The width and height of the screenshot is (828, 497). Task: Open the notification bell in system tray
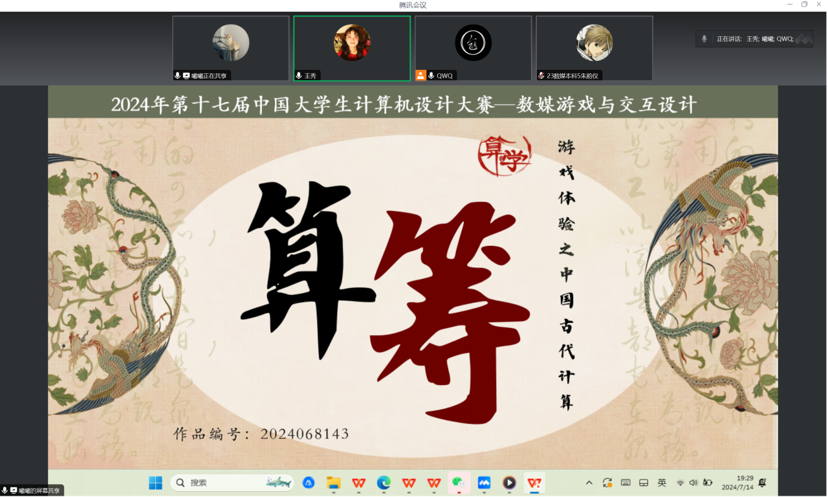click(763, 483)
